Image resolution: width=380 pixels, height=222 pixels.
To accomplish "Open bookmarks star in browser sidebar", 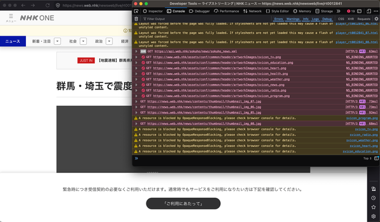I will point(373,207).
